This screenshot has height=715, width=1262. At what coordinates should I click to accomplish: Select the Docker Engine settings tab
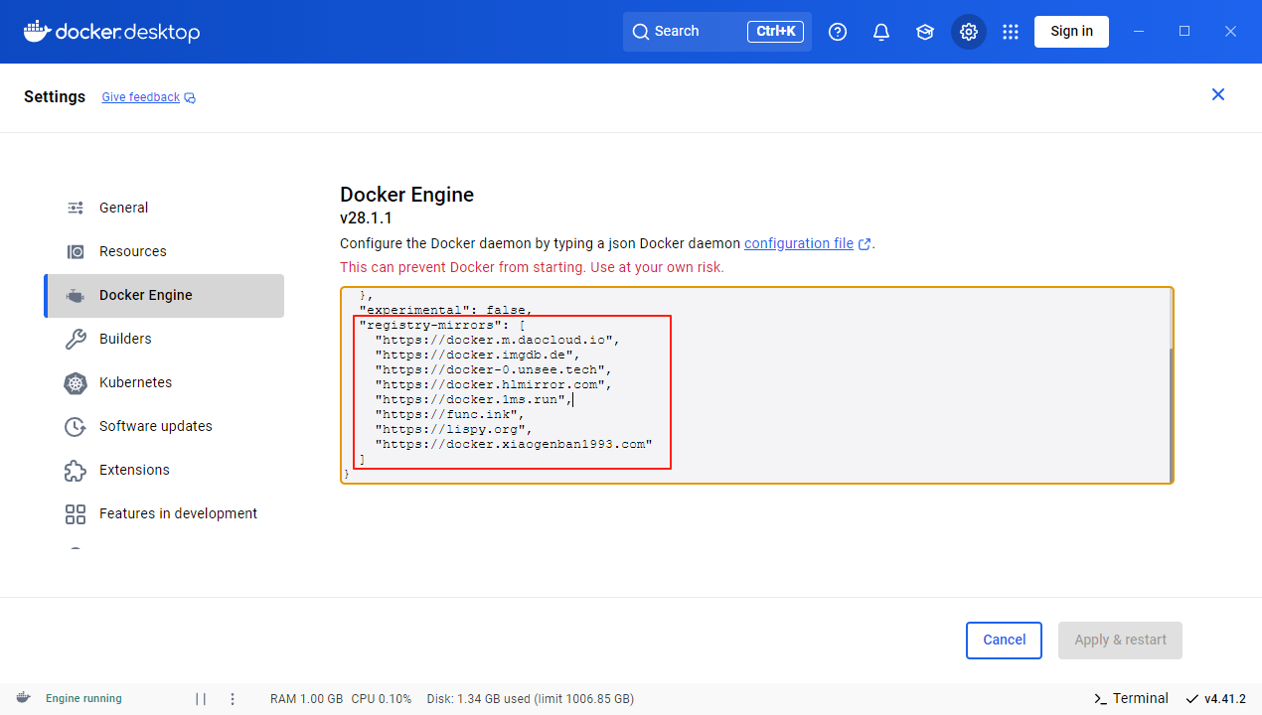[164, 295]
